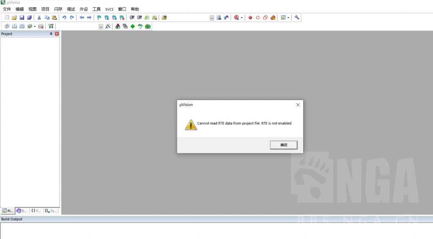Save the current file with the floppy icon
Image resolution: width=433 pixels, height=239 pixels.
pos(22,18)
